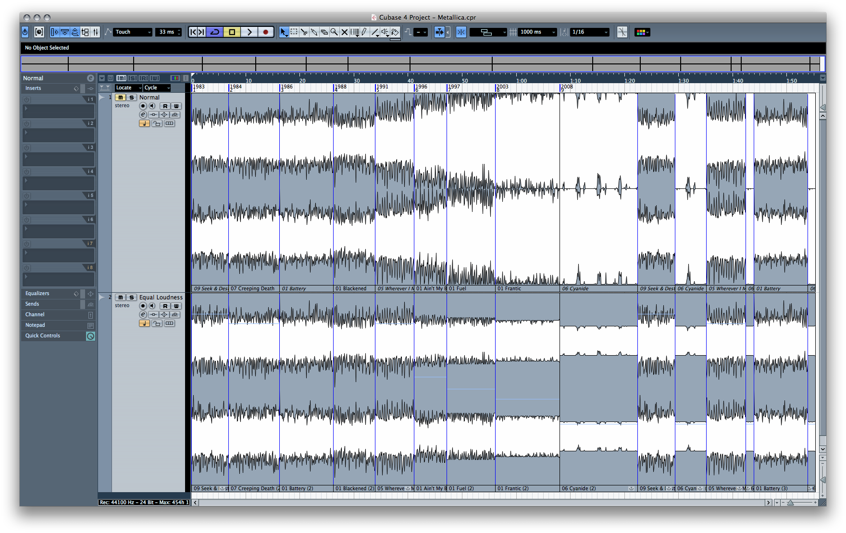Expand the Equal Loudness track lanes
This screenshot has width=846, height=533.
click(x=102, y=297)
